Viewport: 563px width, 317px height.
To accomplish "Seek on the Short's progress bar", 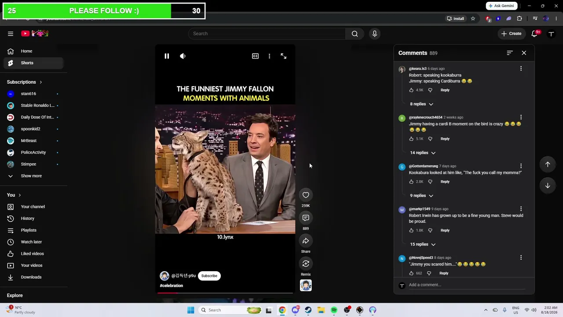I will point(225,292).
